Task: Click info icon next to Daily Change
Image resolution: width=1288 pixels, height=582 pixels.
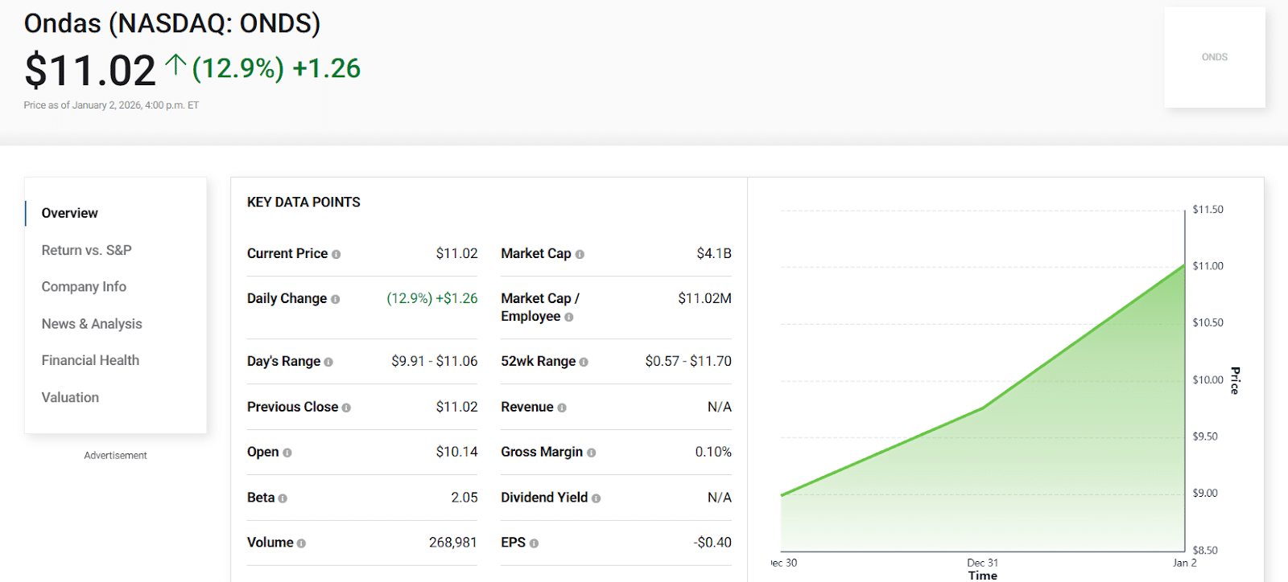Action: [336, 299]
